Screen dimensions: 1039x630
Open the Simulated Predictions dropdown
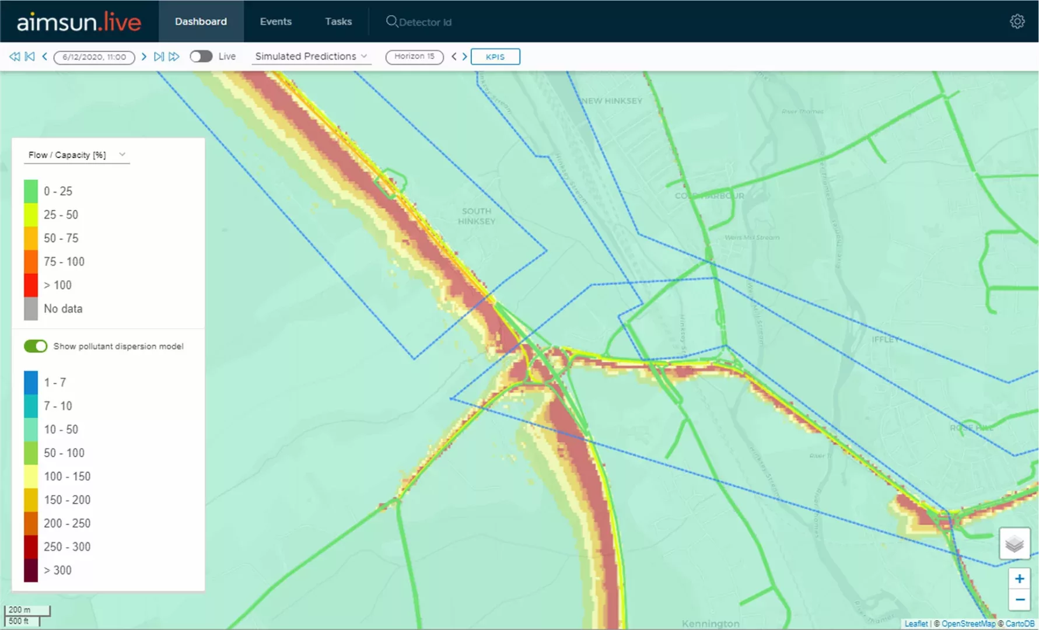311,57
